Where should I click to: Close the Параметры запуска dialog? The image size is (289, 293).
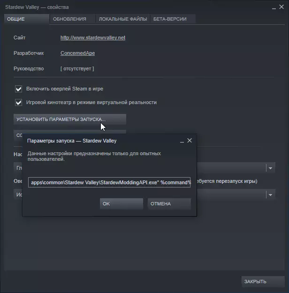(190, 140)
